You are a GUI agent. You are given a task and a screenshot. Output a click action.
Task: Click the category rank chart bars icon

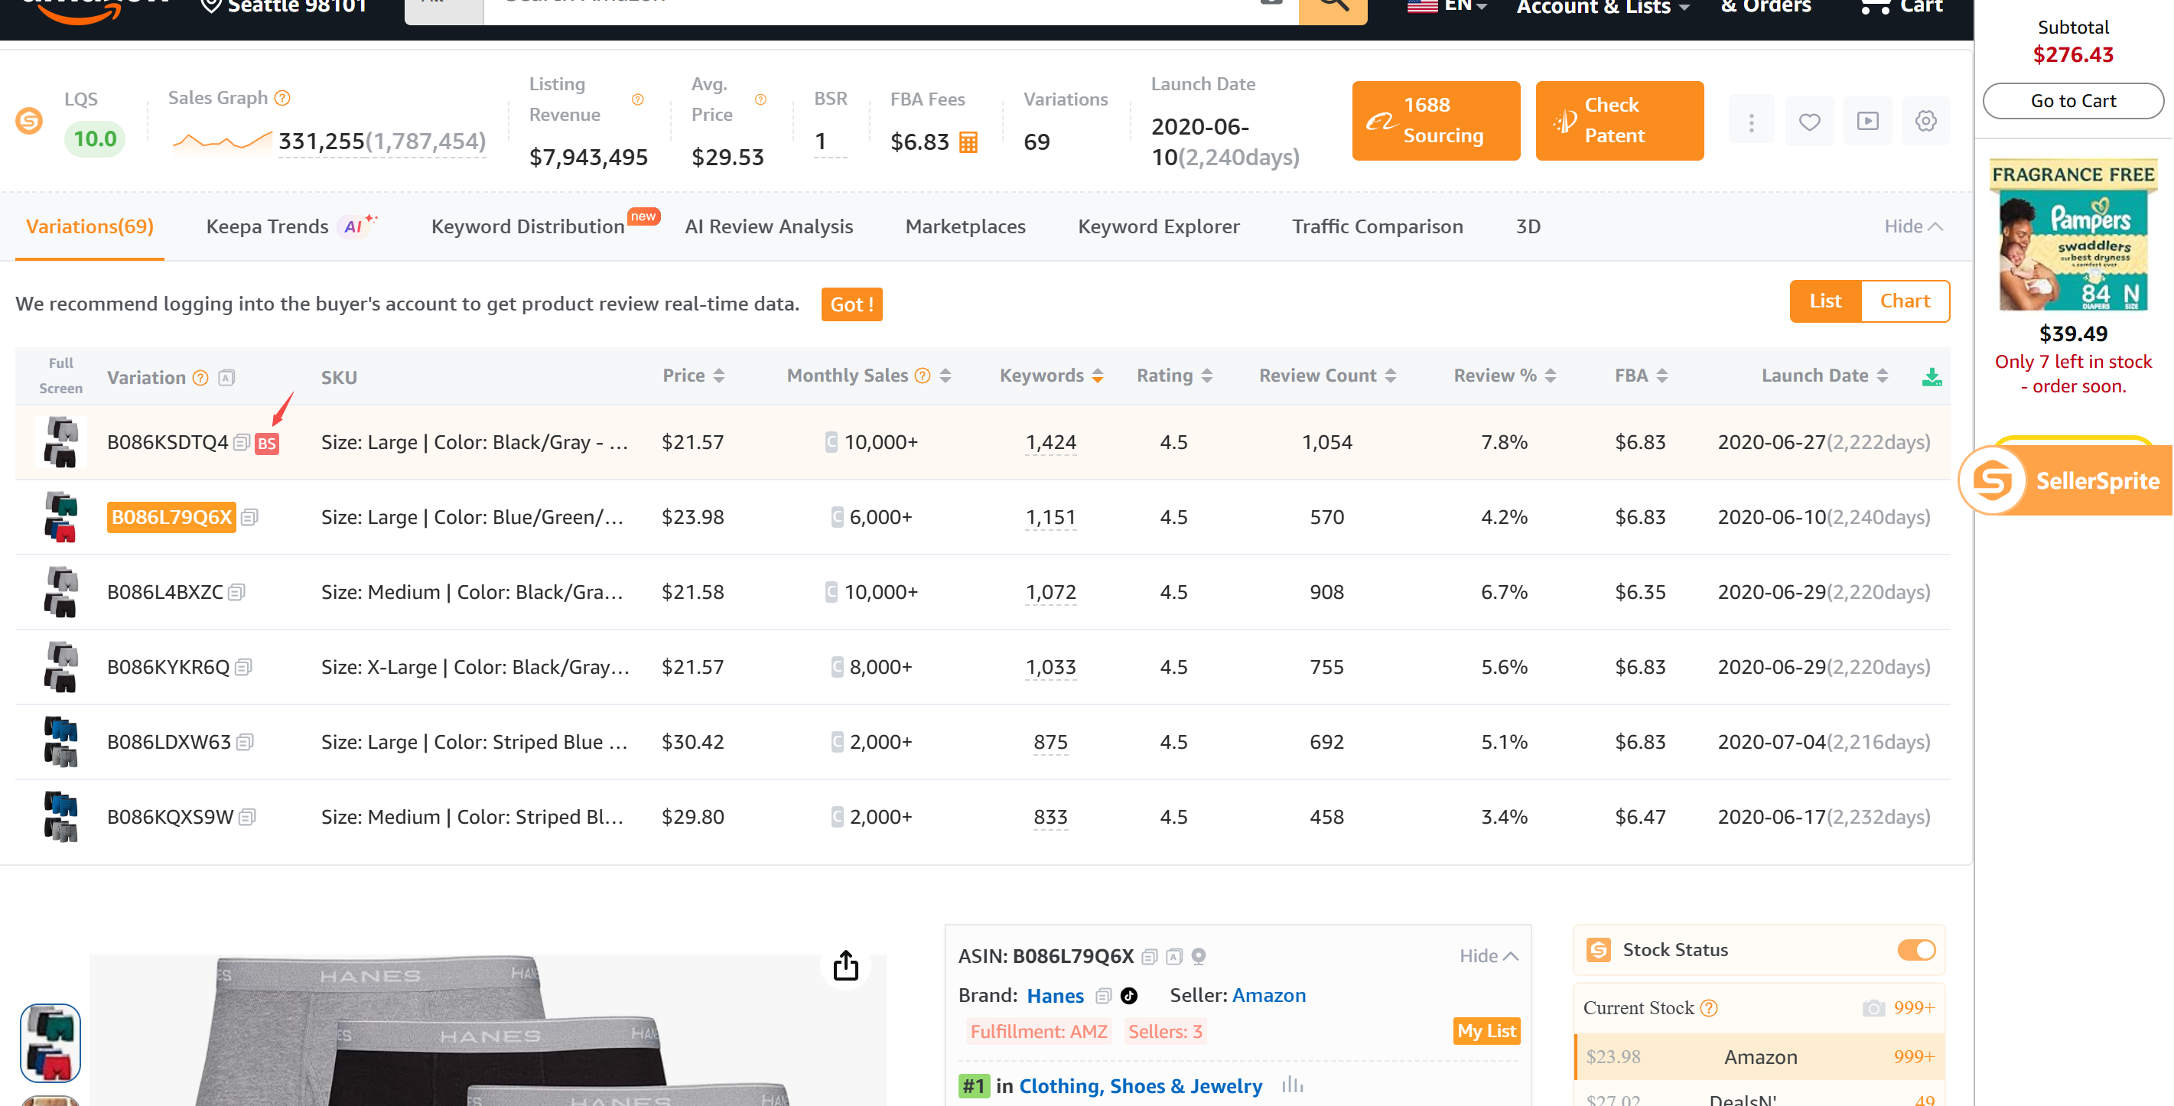pos(1292,1085)
